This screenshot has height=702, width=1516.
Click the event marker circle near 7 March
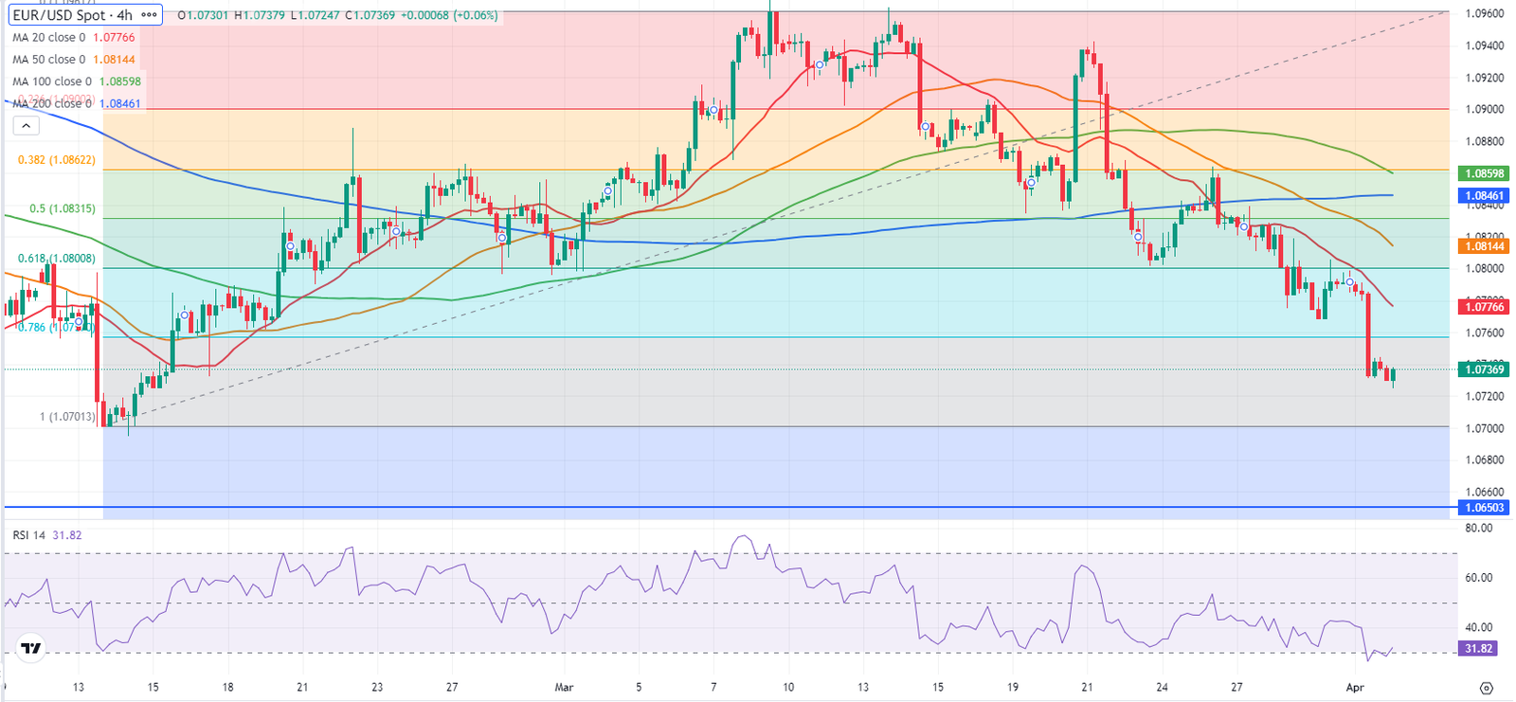point(713,110)
